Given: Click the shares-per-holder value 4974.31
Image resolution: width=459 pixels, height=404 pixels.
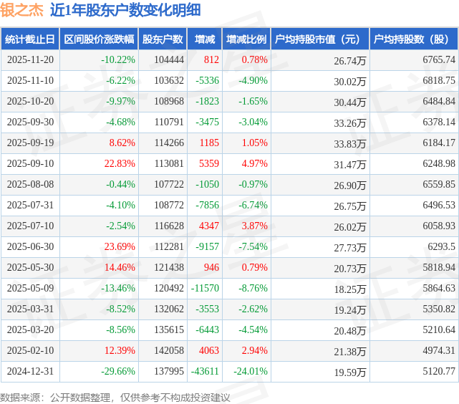Looking at the screenshot, I should coord(439,351).
